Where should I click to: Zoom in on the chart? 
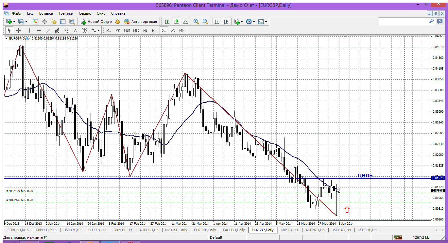196,22
